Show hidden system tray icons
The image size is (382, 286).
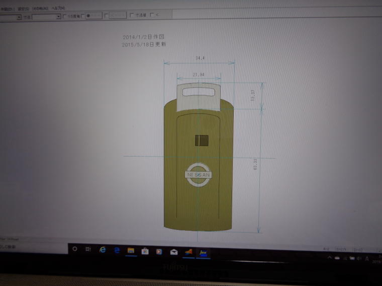click(329, 257)
